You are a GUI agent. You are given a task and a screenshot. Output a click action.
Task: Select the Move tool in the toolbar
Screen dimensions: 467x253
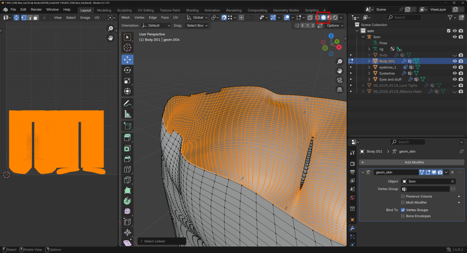pos(127,59)
